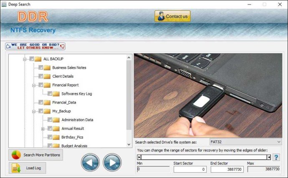The width and height of the screenshot is (288, 178).
Task: Open the file system dropdown showing FAT32
Action: [x=245, y=142]
